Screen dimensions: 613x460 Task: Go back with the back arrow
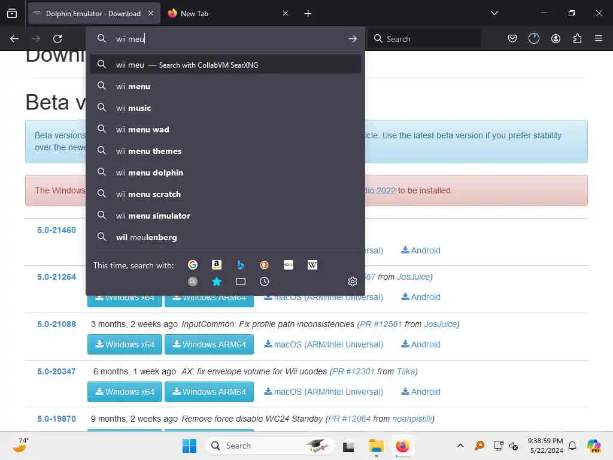pos(14,39)
